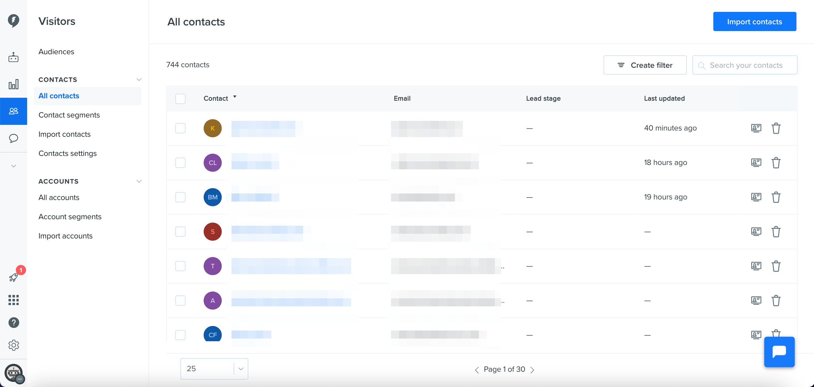Open contact card icon in A avatar row
Viewport: 814px width, 387px height.
[x=756, y=300]
